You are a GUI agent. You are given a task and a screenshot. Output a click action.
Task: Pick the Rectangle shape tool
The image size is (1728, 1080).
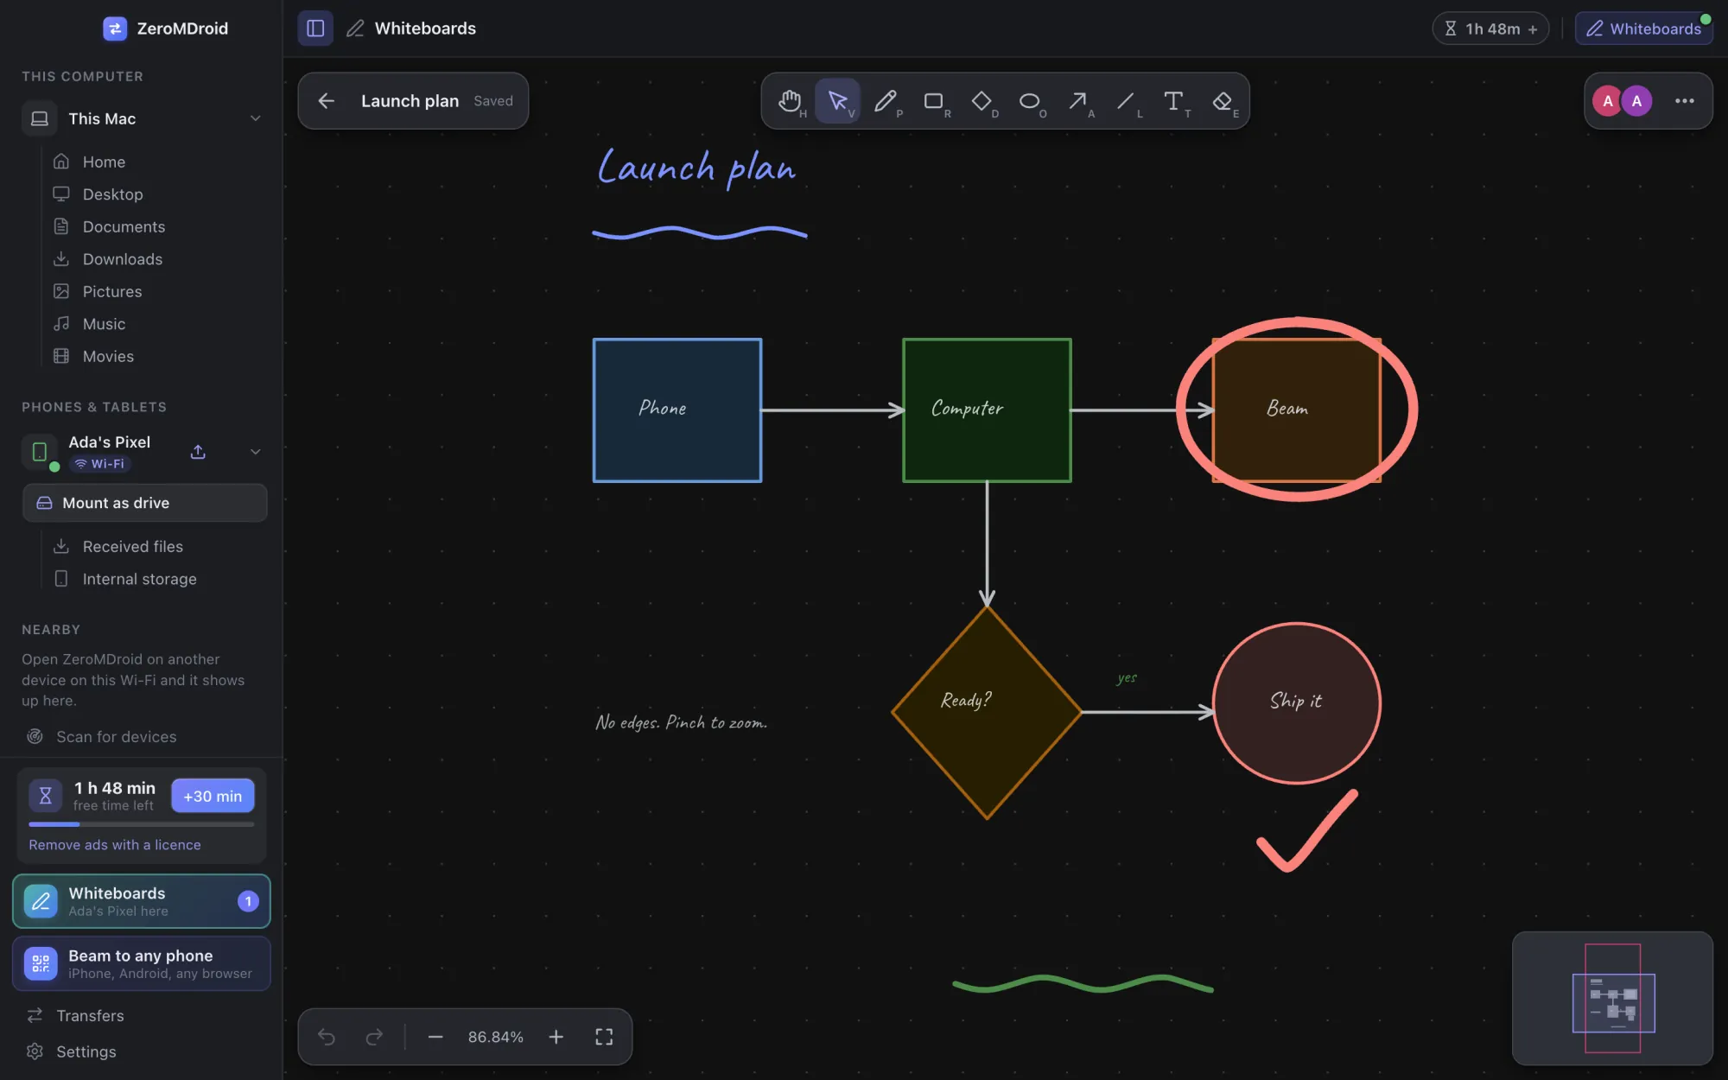point(934,101)
